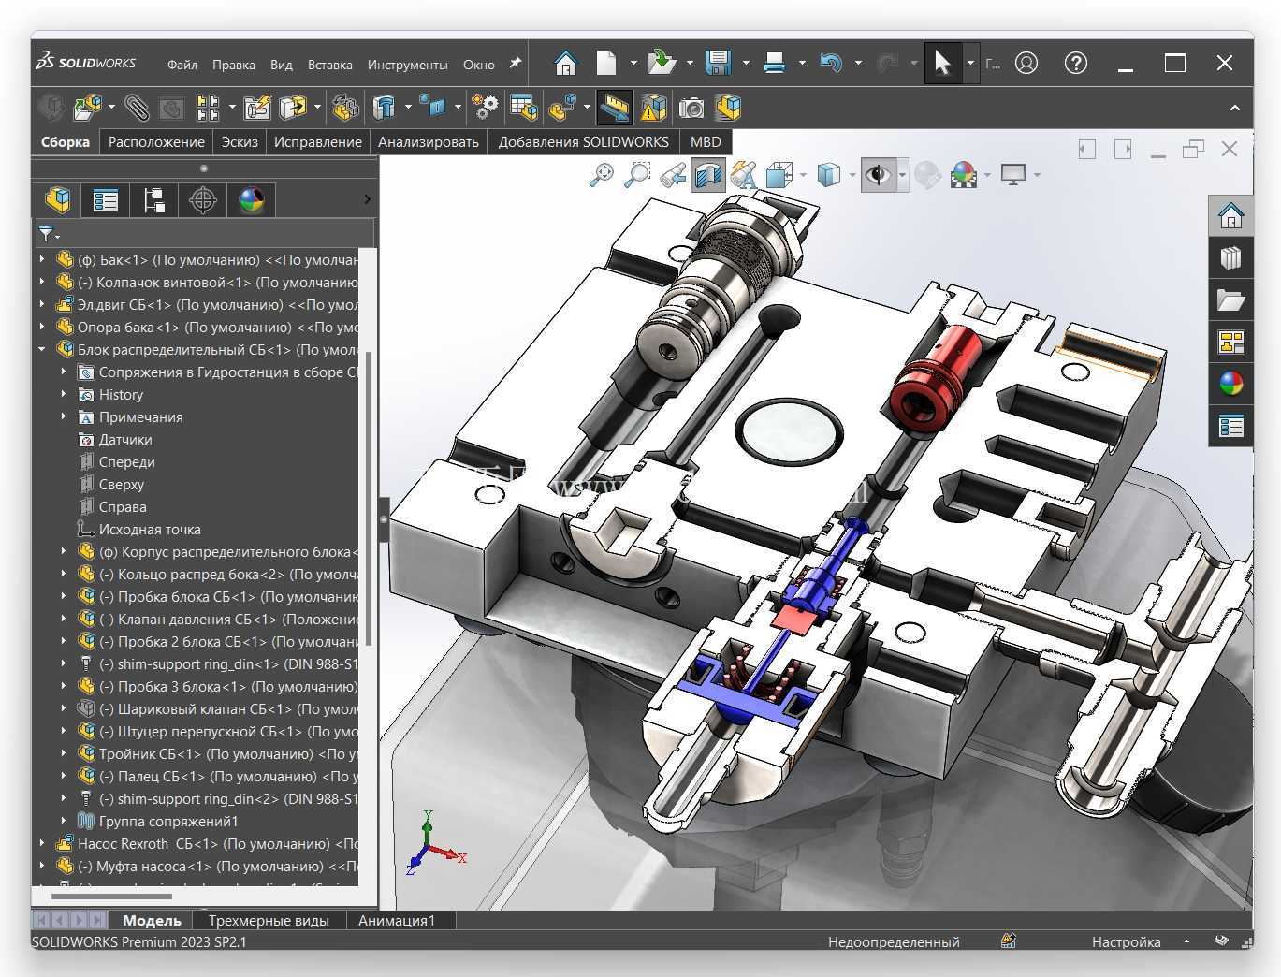This screenshot has width=1281, height=977.
Task: Click the Home icon in the title bar
Action: [x=565, y=63]
